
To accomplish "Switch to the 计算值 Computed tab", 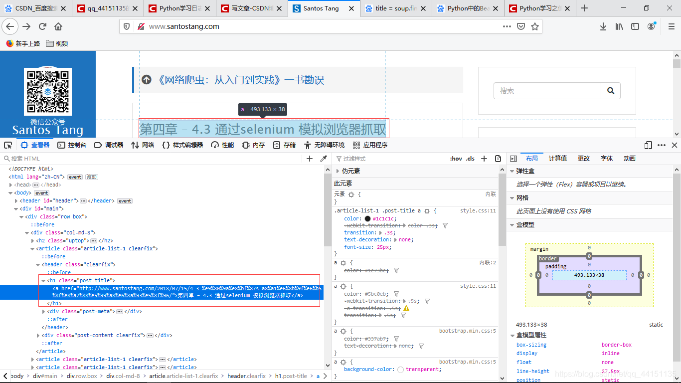I will (x=558, y=159).
